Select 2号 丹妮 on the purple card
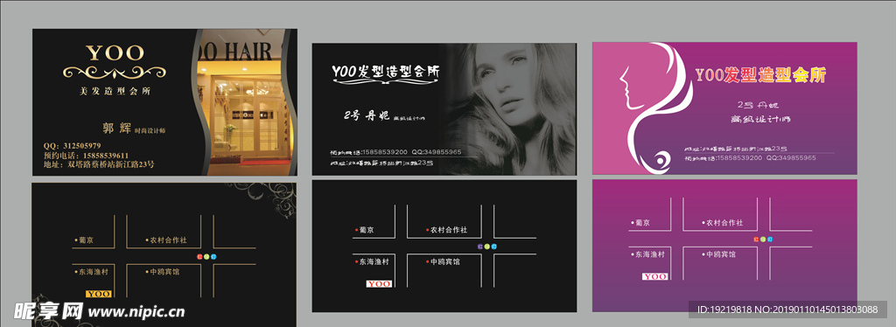Screen dimensions: 896x327 [x=758, y=105]
